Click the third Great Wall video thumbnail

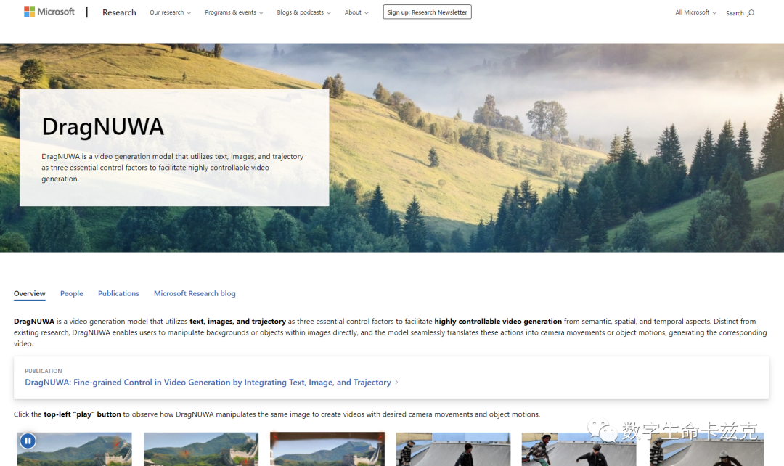(327, 449)
